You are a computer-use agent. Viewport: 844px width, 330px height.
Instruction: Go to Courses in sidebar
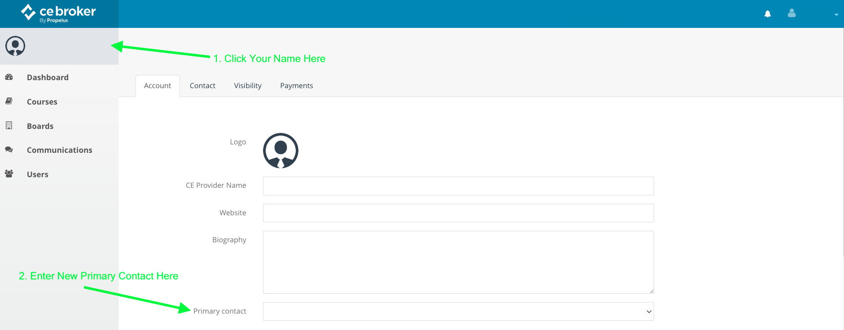[x=42, y=102]
